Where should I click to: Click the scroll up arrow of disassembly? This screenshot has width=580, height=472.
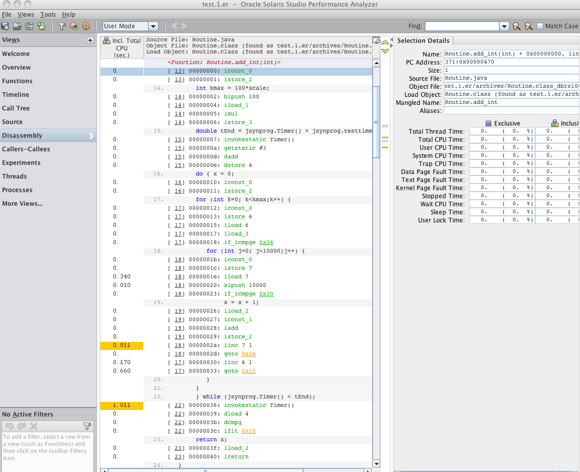click(376, 63)
